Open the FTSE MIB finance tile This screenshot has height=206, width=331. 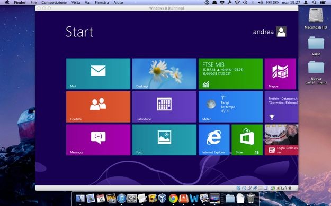[230, 74]
